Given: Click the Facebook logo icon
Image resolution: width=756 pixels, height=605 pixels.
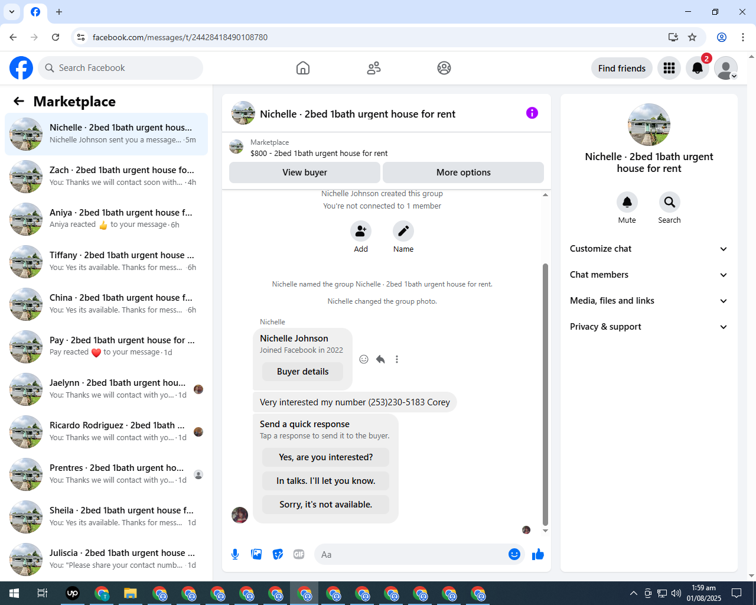Looking at the screenshot, I should (x=21, y=68).
